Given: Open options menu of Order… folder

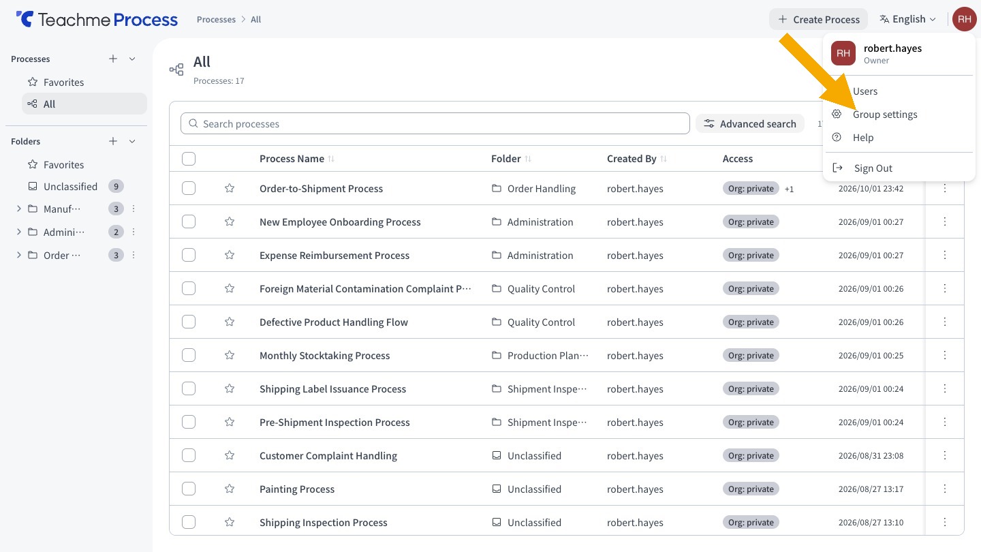Looking at the screenshot, I should 134,255.
